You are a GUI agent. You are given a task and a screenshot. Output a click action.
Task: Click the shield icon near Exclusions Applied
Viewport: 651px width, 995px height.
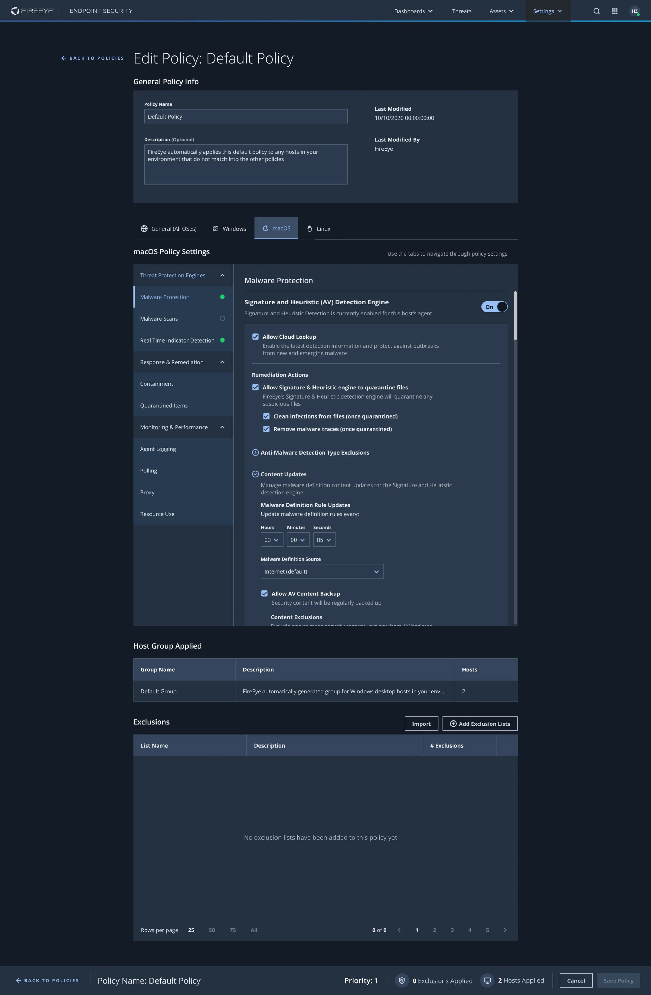coord(402,980)
